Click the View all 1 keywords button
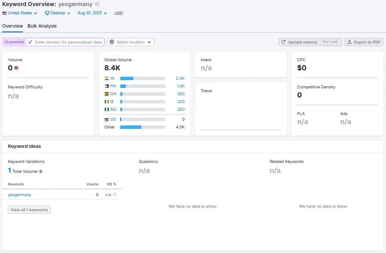Screen dimensions: 386x253 29,210
